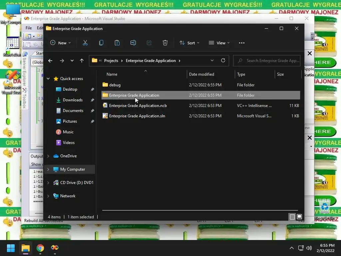Click the volume speaker icon

click(309, 248)
